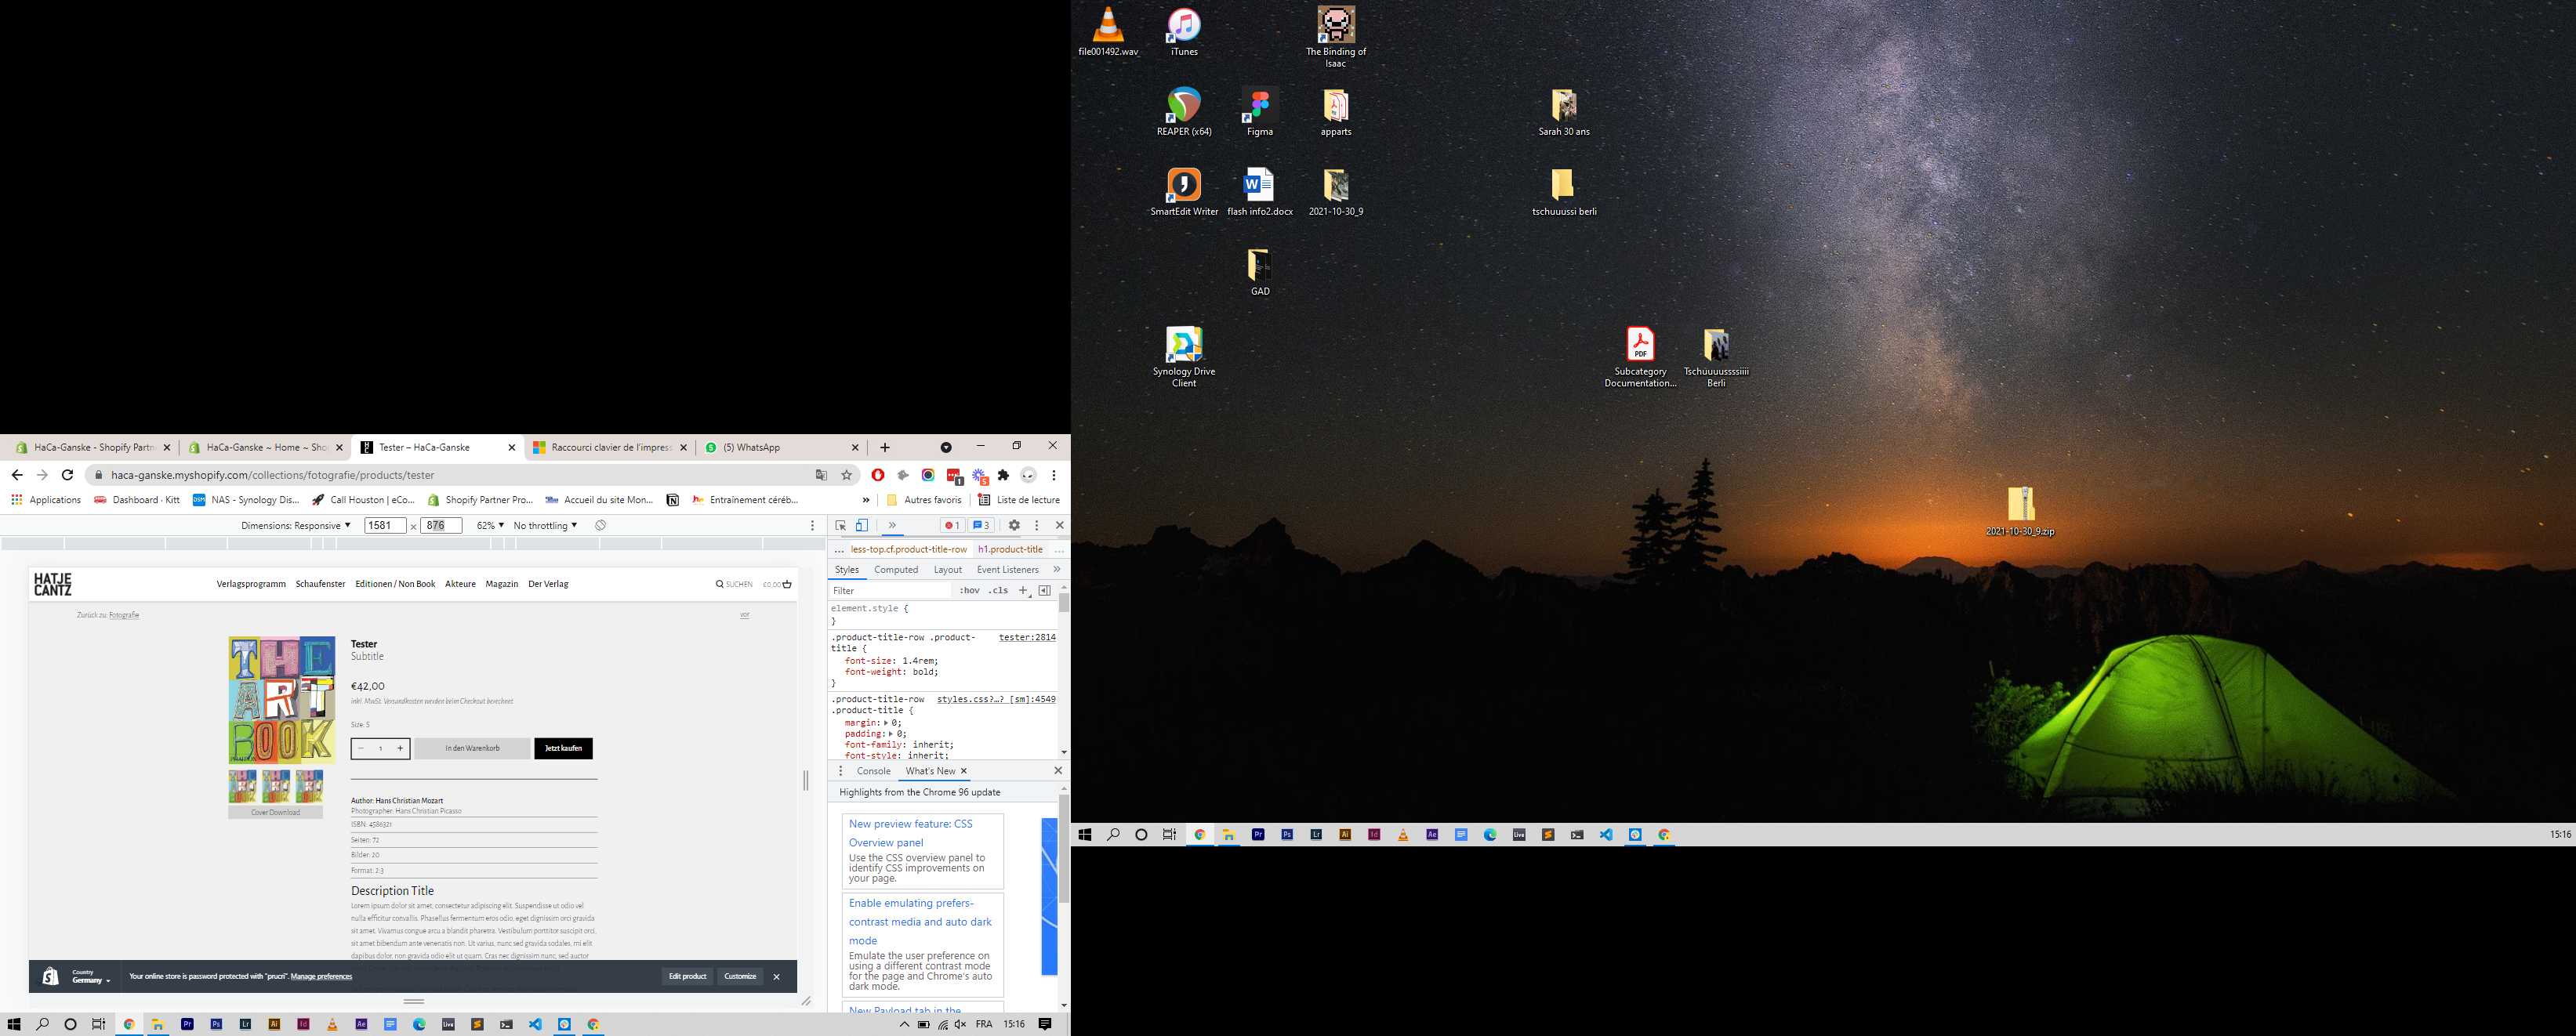Expand the padding property triangle
Screen dimensions: 2576x1036
(x=890, y=734)
